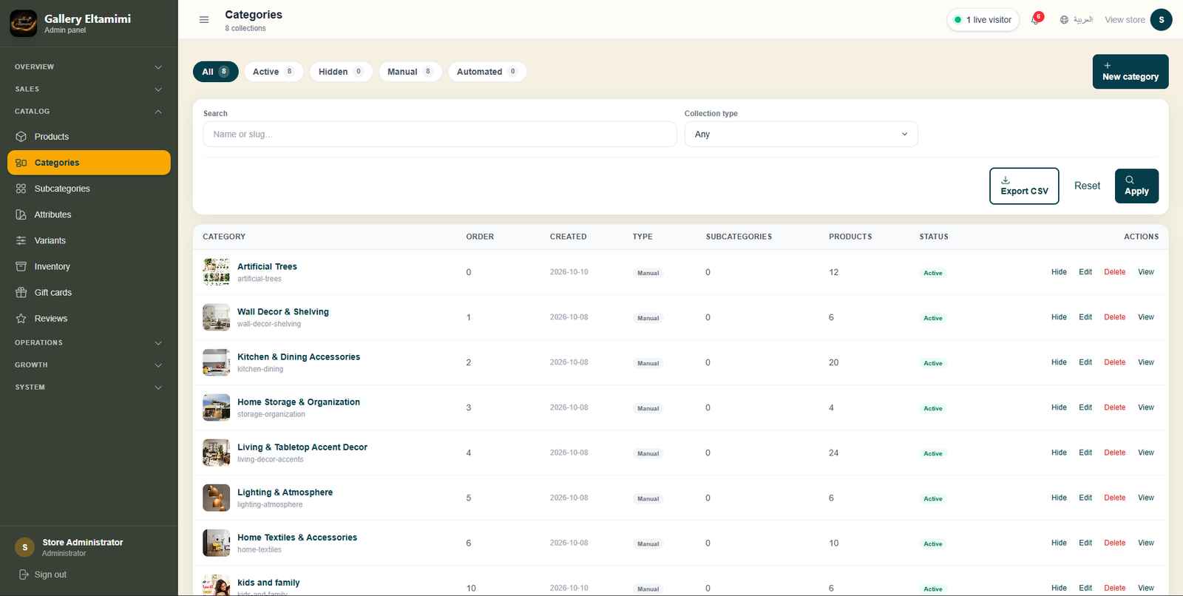Click the Attributes icon in sidebar
The width and height of the screenshot is (1183, 596).
point(21,214)
